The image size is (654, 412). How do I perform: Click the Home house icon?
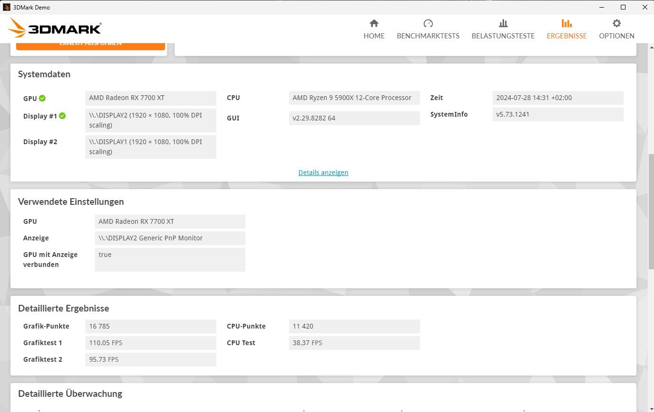tap(374, 23)
